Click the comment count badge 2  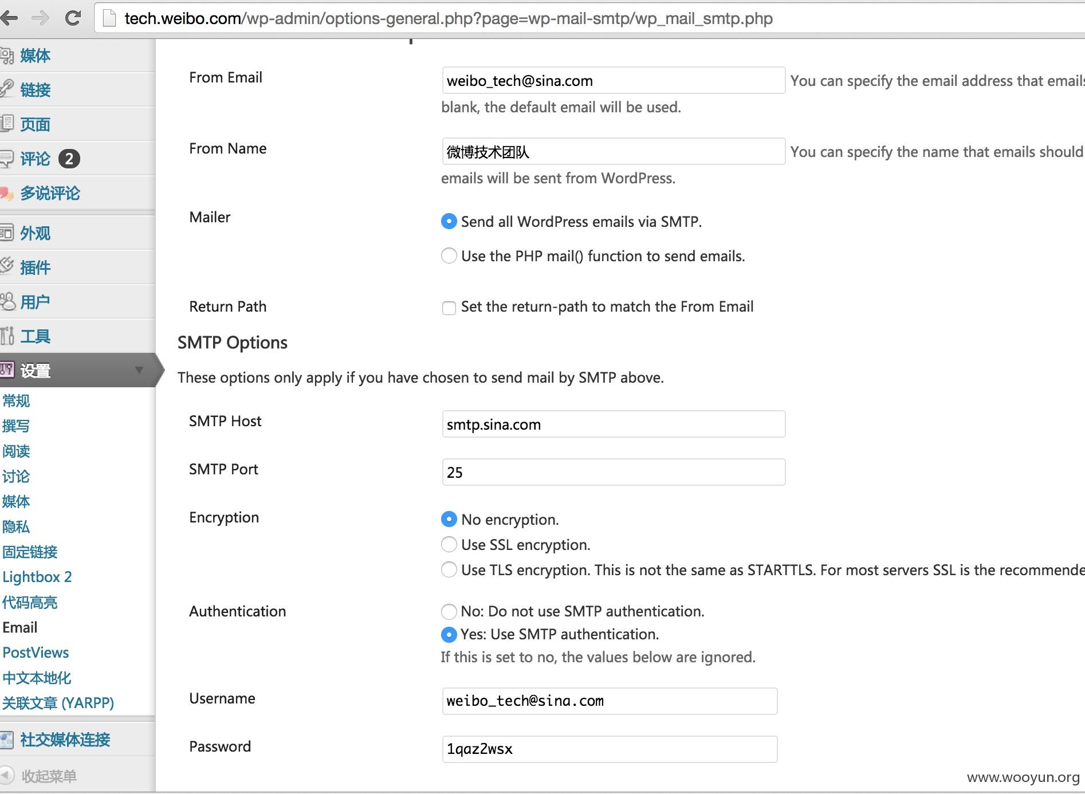coord(69,159)
